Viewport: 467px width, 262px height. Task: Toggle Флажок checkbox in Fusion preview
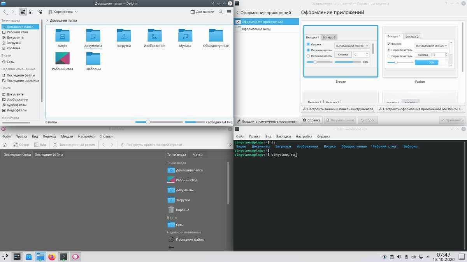pyautogui.click(x=389, y=44)
